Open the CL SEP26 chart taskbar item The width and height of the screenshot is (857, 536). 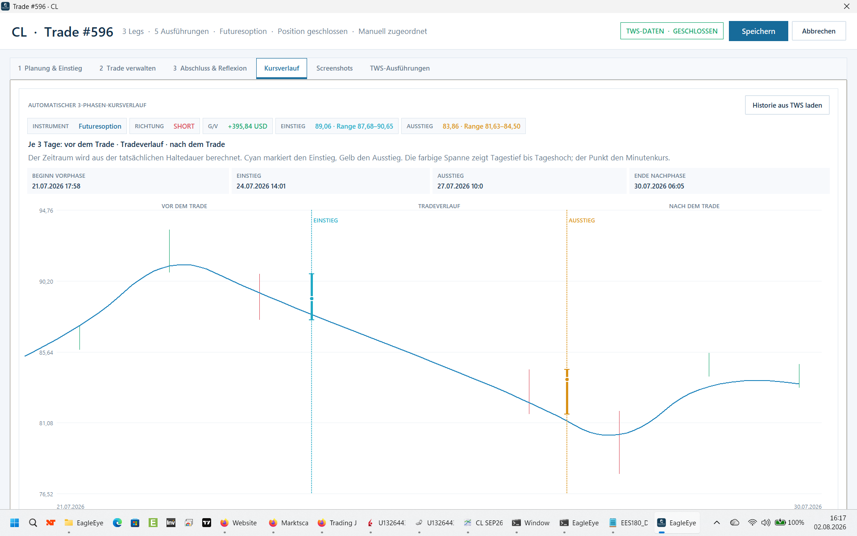[x=483, y=523]
